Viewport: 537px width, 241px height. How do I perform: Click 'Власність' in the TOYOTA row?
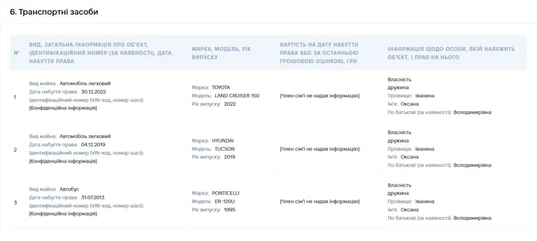click(399, 79)
